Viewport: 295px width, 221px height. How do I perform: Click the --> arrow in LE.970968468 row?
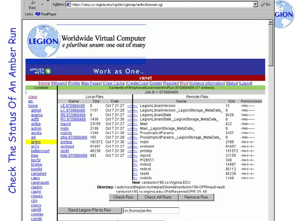pos(130,106)
